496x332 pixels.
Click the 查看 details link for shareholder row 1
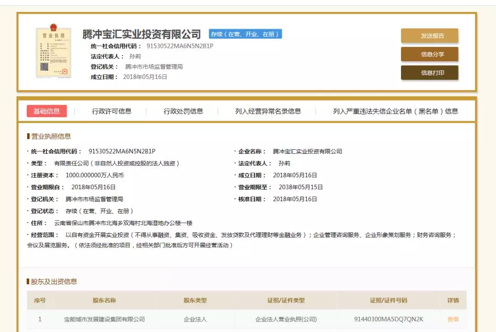[x=453, y=319]
